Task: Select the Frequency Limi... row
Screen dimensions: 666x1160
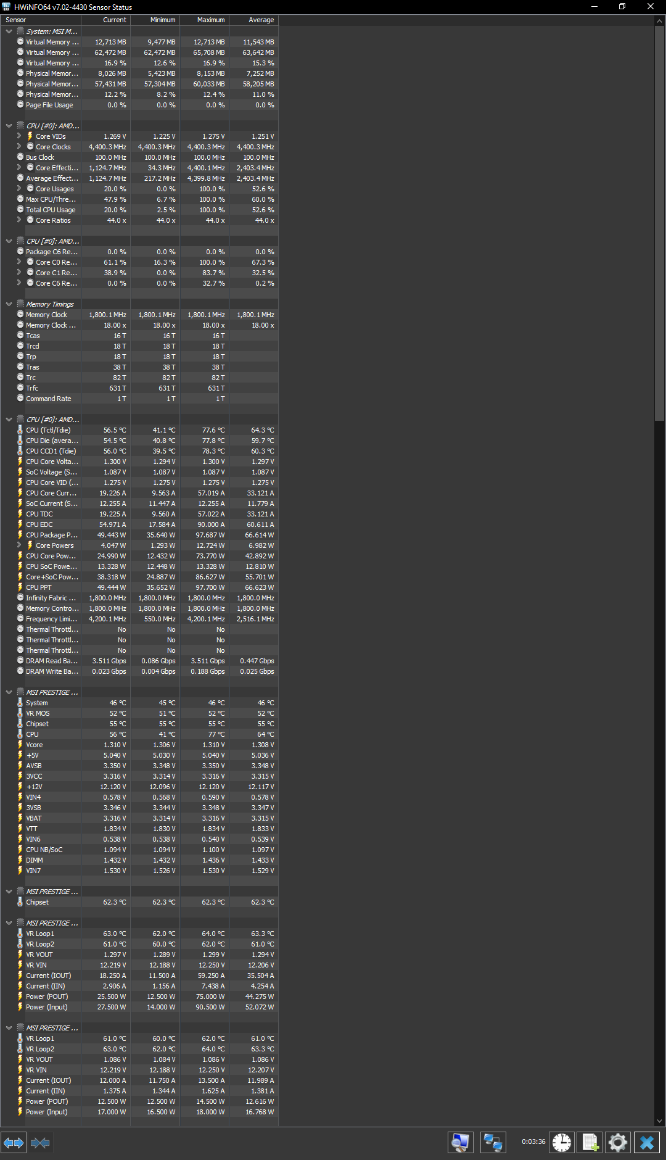Action: [x=139, y=619]
